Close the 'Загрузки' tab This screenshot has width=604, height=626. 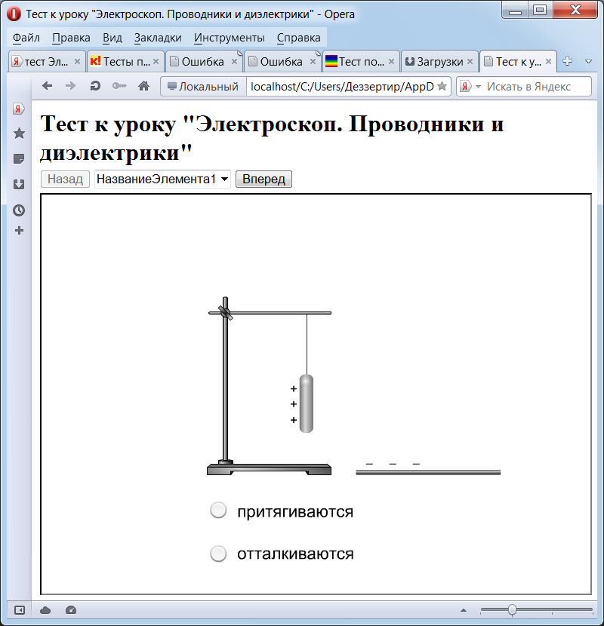pyautogui.click(x=470, y=62)
